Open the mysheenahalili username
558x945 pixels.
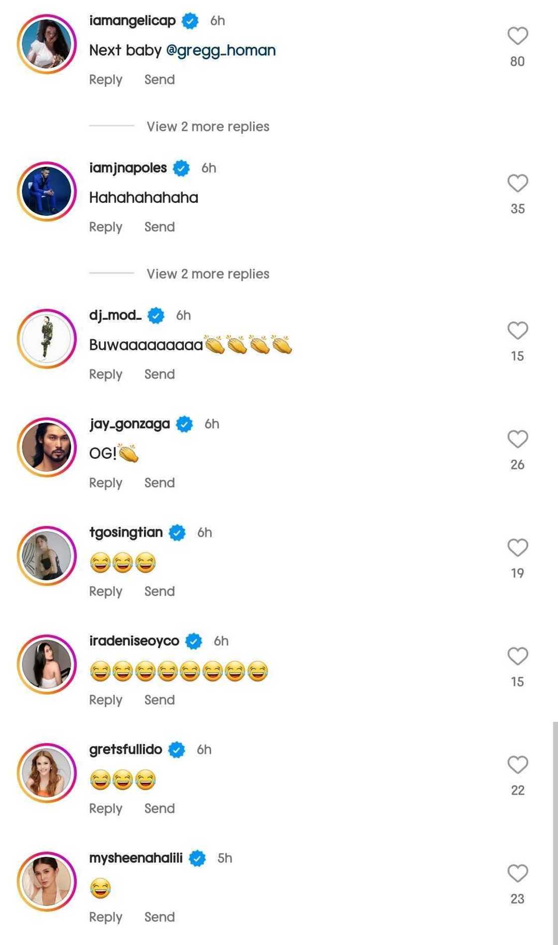coord(136,858)
